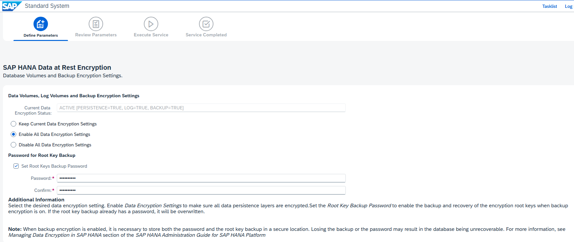
Task: Click 'Database Volumes and Backup Encryption Settings.' subtitle
Action: point(63,76)
